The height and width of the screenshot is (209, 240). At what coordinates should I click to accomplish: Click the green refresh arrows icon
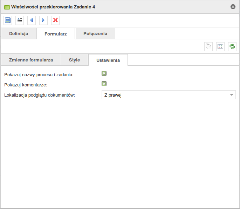tap(232, 47)
